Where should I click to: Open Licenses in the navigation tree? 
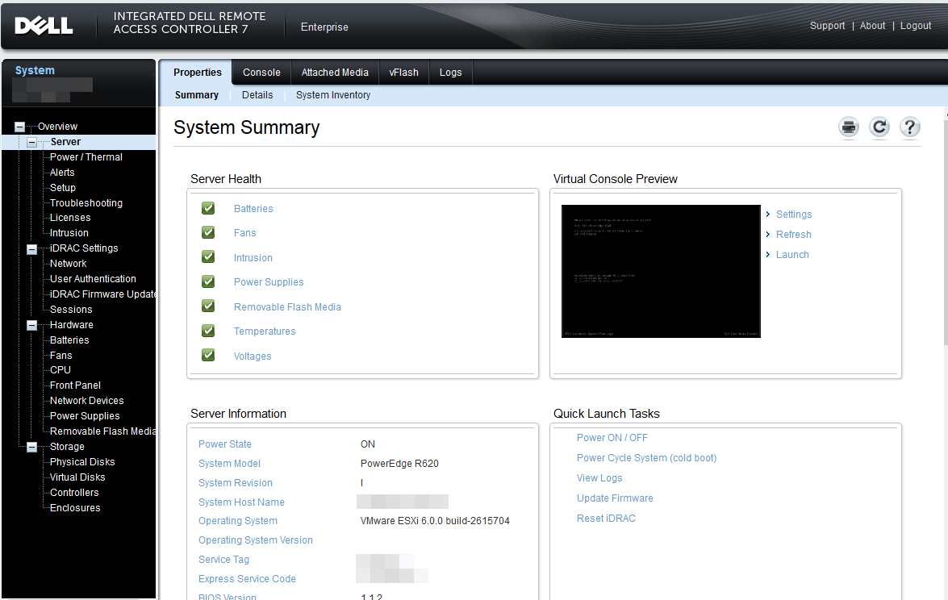[x=70, y=218]
